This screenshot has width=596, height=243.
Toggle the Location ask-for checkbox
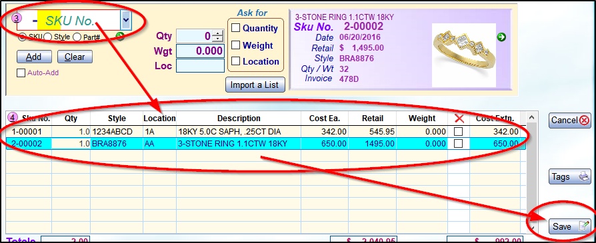point(235,61)
